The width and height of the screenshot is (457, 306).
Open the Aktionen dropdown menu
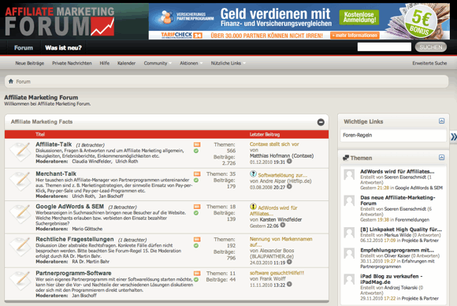(191, 63)
